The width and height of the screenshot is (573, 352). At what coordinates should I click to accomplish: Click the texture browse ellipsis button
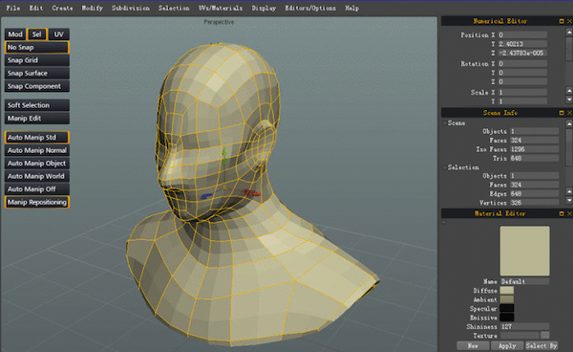click(545, 335)
